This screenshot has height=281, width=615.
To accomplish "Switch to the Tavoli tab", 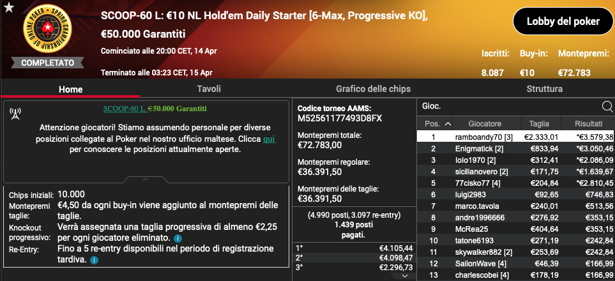I will [209, 89].
